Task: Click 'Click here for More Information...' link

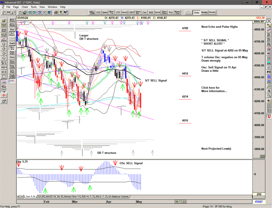Action: (x=214, y=89)
